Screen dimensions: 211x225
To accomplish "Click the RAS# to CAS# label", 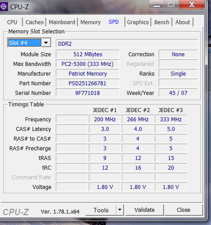I will click(32, 139).
